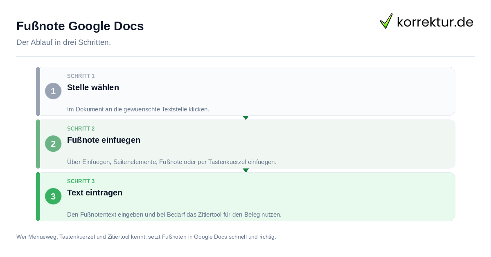This screenshot has height=257, width=491.
Task: Click the step 3 number circle
Action: coord(53,196)
